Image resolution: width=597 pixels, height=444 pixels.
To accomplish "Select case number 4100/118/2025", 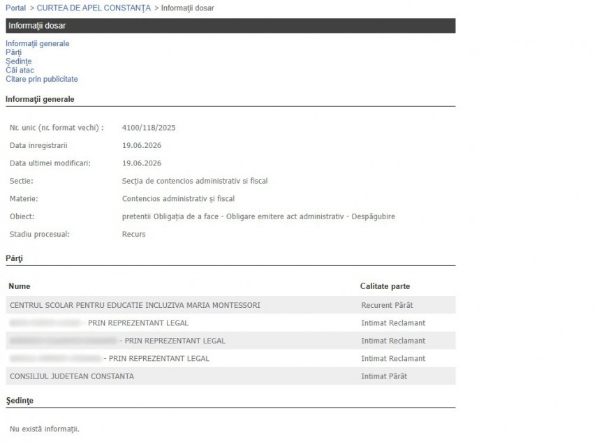I will [149, 128].
